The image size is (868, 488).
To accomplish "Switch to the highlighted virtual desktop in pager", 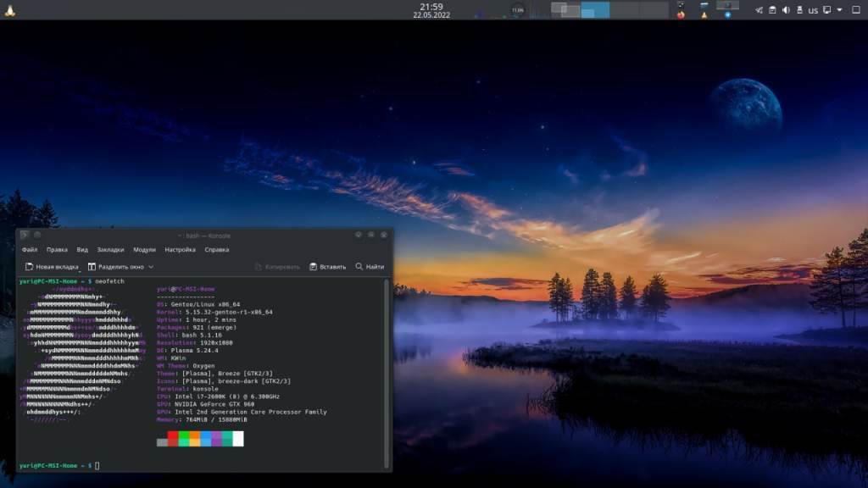I will [x=594, y=10].
